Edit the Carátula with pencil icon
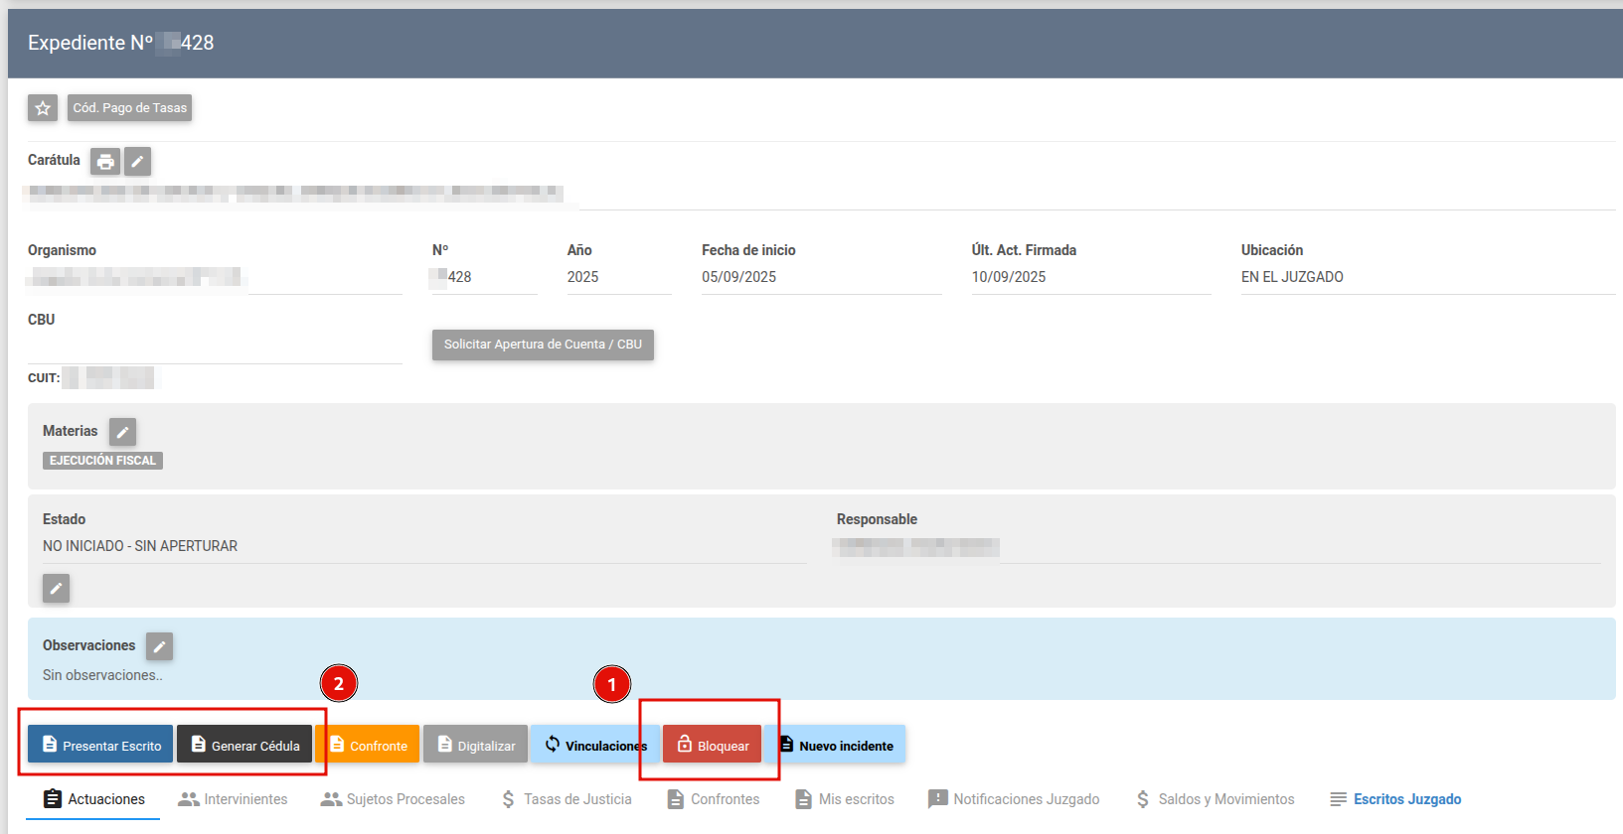The height and width of the screenshot is (834, 1623). pyautogui.click(x=138, y=161)
